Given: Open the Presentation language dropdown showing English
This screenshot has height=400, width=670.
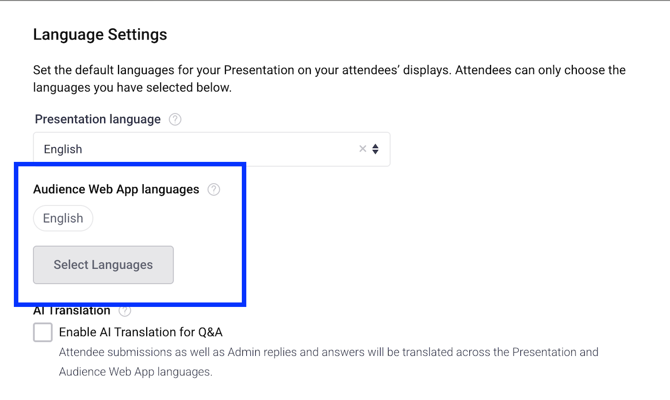Looking at the screenshot, I should click(198, 149).
